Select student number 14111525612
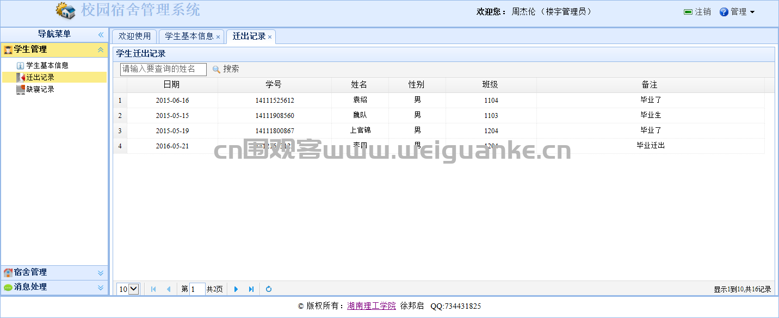Viewport: 779px width, 318px height. pyautogui.click(x=274, y=101)
